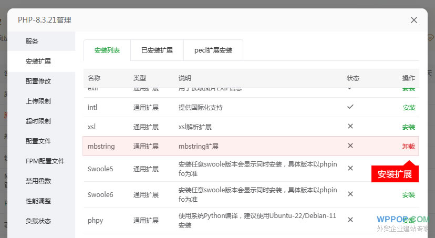Viewport: 435px width, 238px height.
Task: Click the Swoole6 row description text
Action: (258, 194)
